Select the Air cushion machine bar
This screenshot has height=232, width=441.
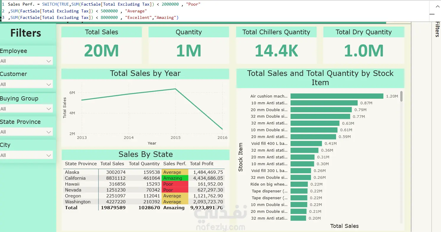pyautogui.click(x=337, y=96)
